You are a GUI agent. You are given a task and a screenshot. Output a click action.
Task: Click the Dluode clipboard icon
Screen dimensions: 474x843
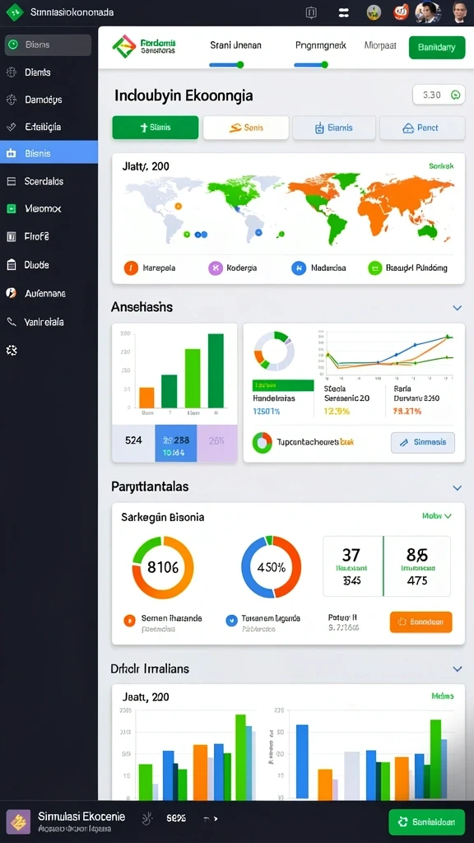coord(12,264)
